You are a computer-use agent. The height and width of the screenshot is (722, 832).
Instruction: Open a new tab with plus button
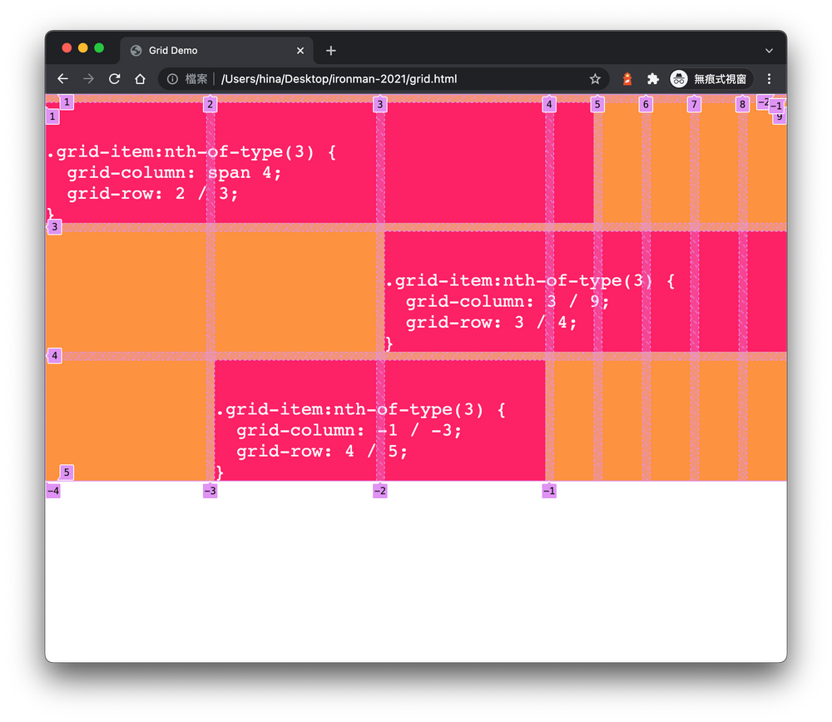point(331,51)
